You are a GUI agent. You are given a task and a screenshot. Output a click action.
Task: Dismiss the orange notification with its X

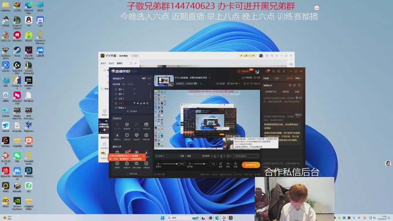click(143, 156)
